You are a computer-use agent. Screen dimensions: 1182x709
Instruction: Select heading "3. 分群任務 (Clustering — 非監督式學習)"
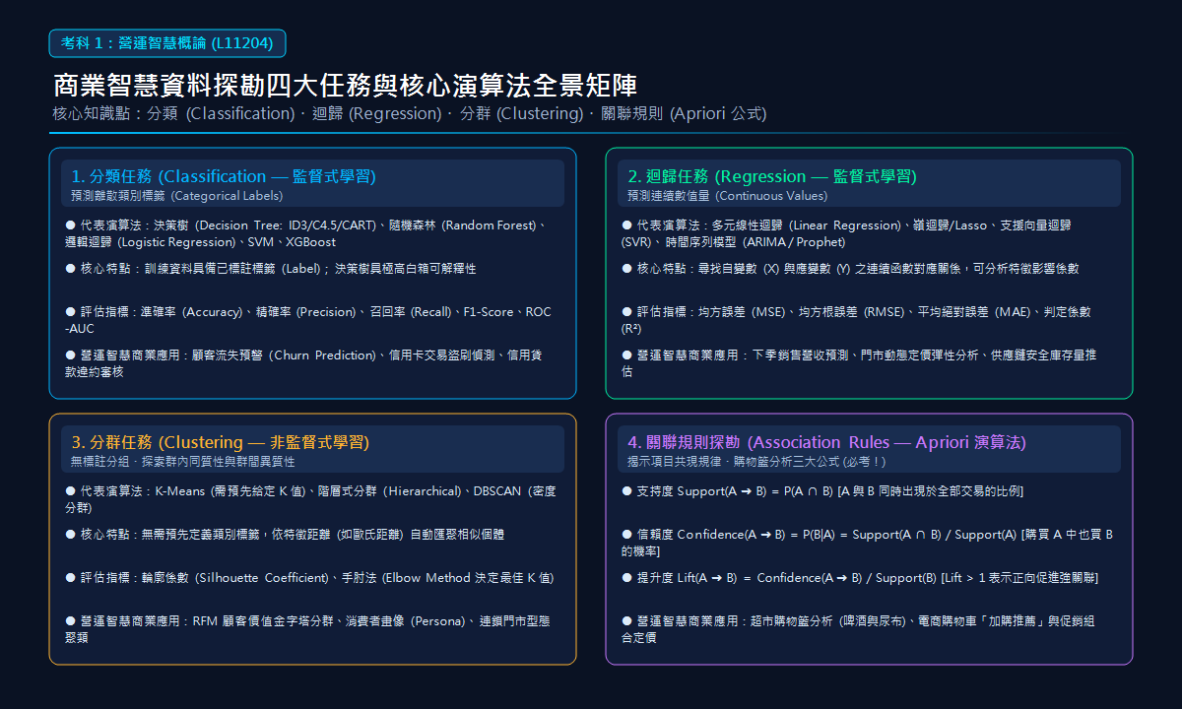221,442
